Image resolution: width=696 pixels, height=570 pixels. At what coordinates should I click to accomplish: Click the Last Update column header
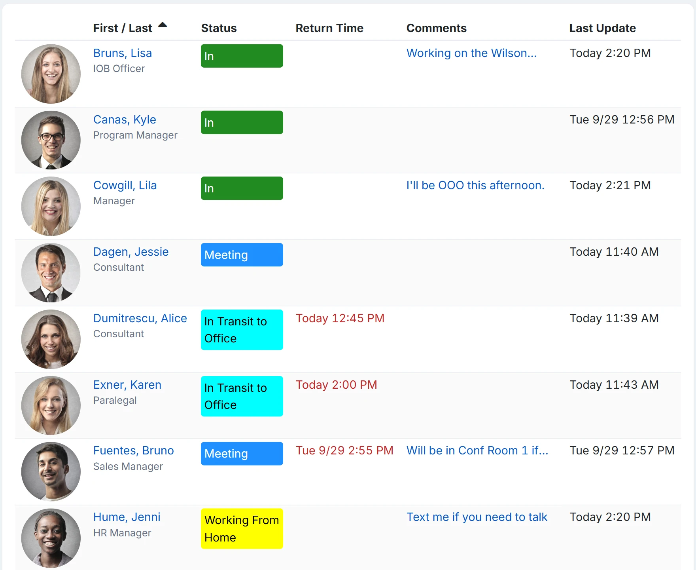(x=602, y=28)
